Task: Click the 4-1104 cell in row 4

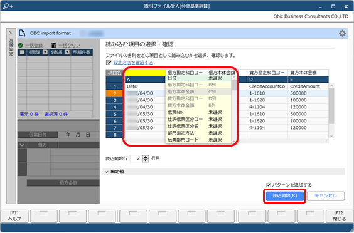Action: click(267, 107)
